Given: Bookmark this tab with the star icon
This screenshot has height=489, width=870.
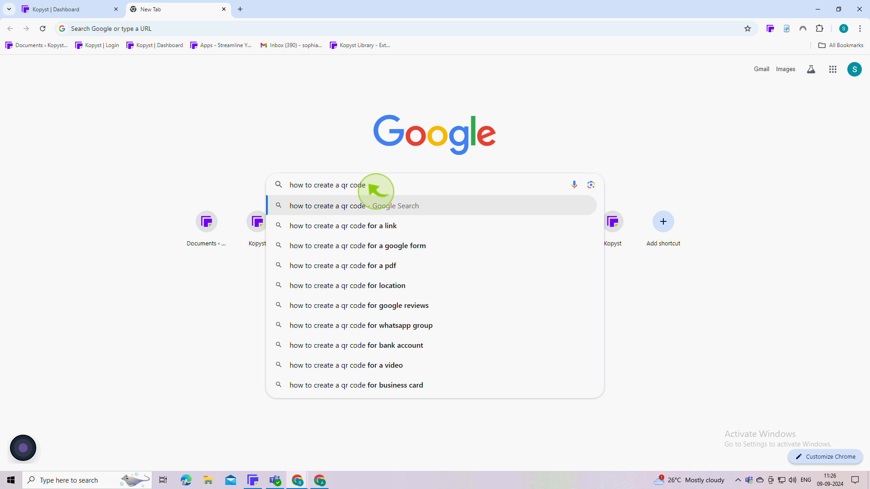Looking at the screenshot, I should 748,29.
